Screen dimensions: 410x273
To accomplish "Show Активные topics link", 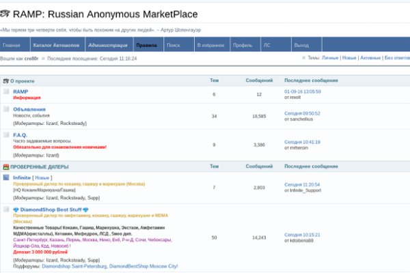I will point(370,58).
